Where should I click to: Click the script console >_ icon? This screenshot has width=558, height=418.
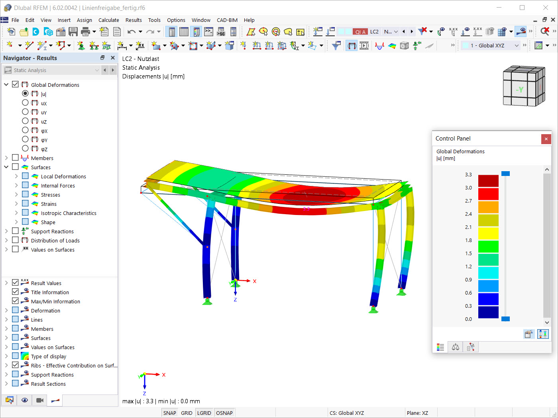(208, 32)
